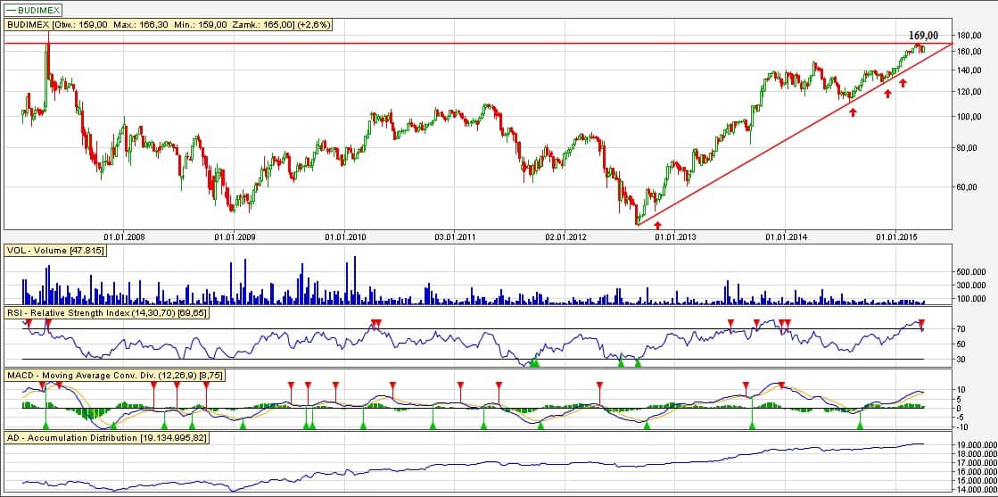Select the rightmost red arrow under the trendline

coord(903,83)
